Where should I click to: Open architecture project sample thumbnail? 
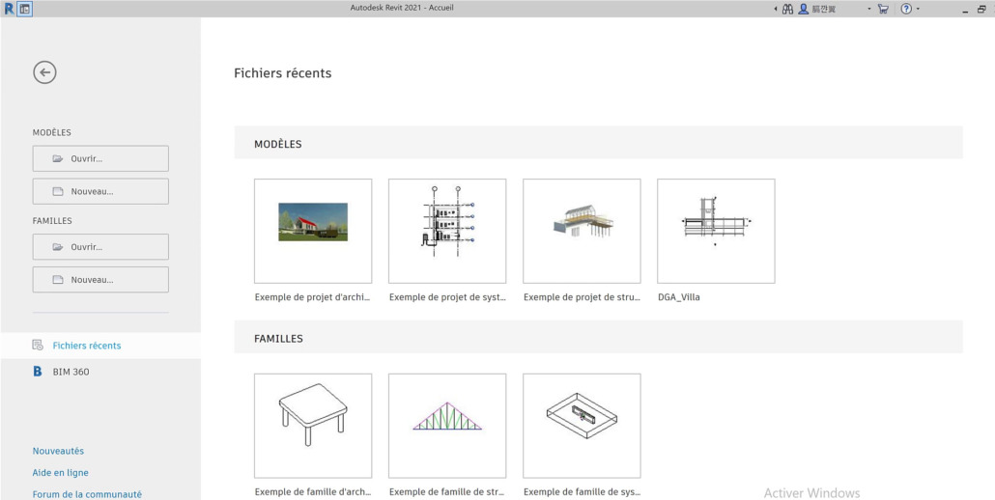click(x=313, y=231)
